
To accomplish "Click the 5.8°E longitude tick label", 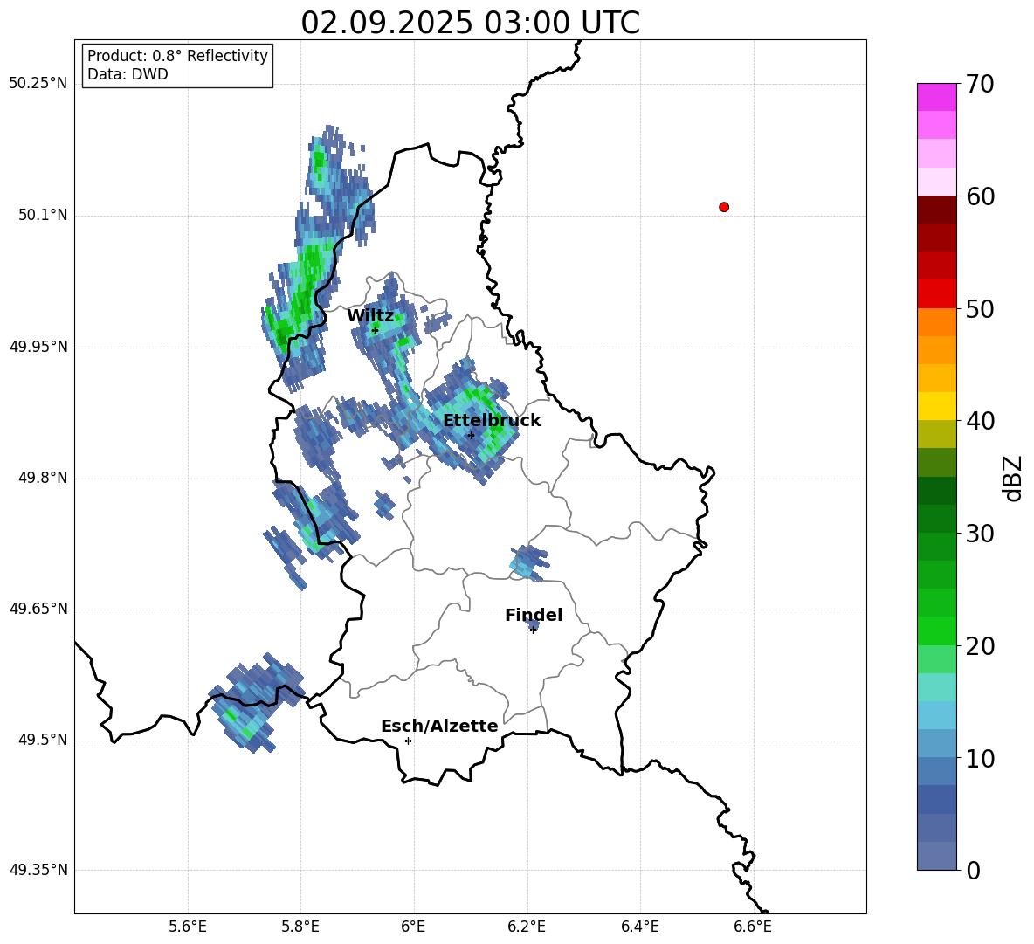I will tap(301, 927).
